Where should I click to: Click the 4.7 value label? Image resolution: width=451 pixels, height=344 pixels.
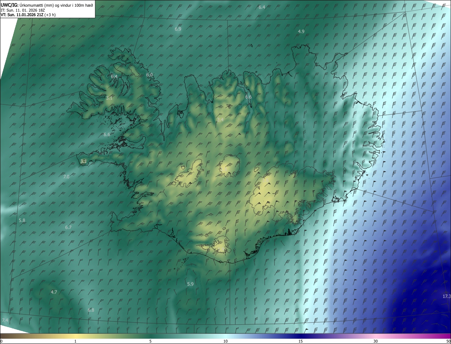coord(54,292)
